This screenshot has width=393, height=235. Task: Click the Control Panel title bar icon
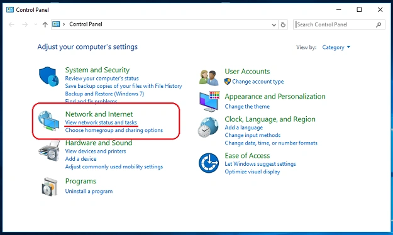pyautogui.click(x=10, y=10)
